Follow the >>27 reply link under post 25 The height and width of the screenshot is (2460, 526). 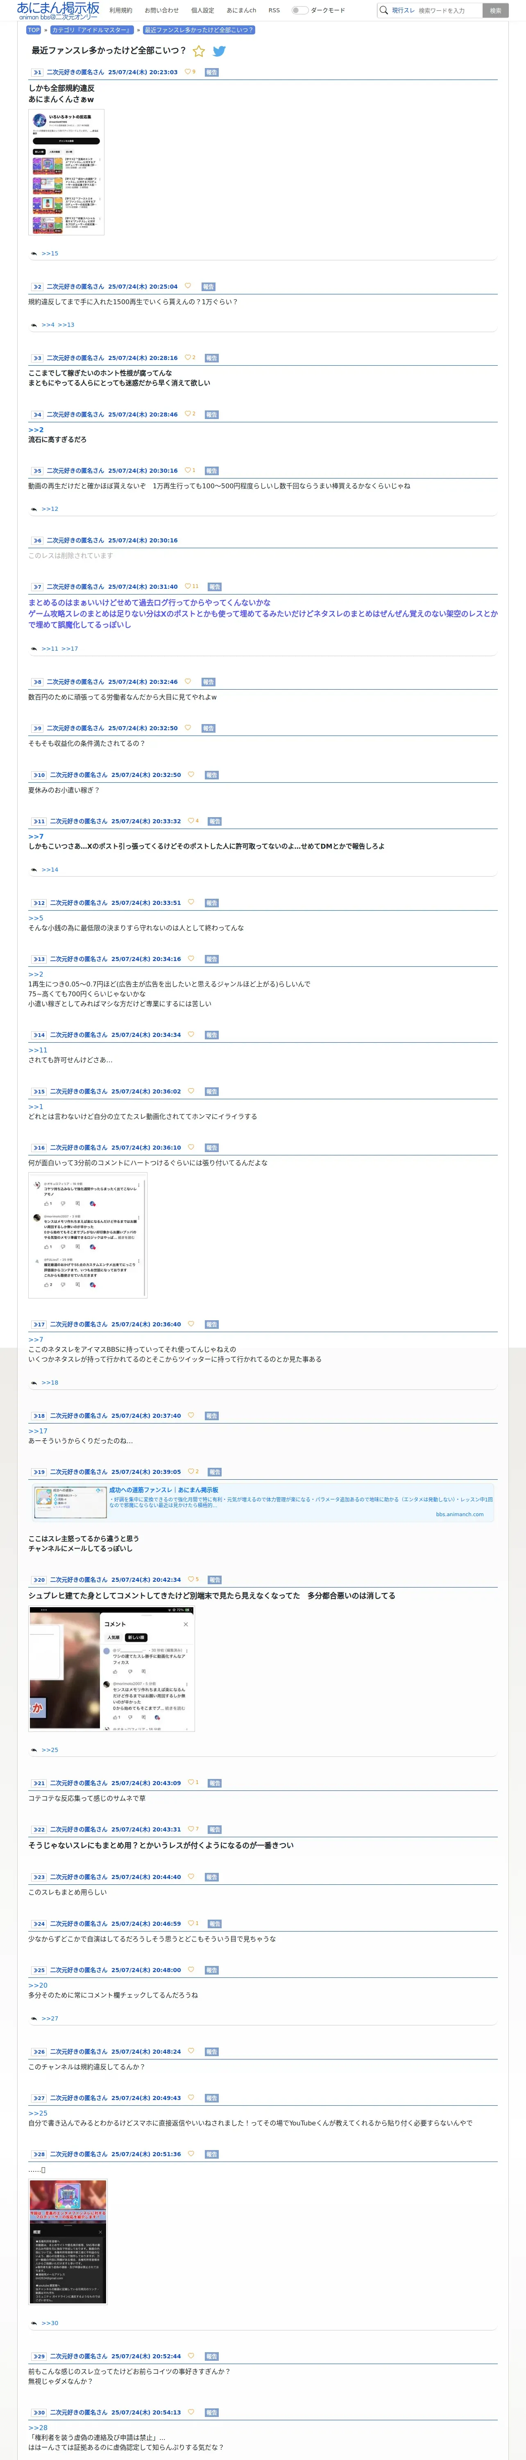point(50,2019)
